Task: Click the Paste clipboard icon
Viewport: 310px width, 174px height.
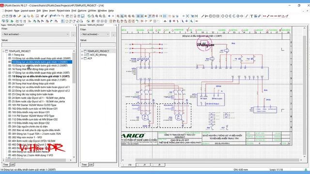Action: [32, 16]
